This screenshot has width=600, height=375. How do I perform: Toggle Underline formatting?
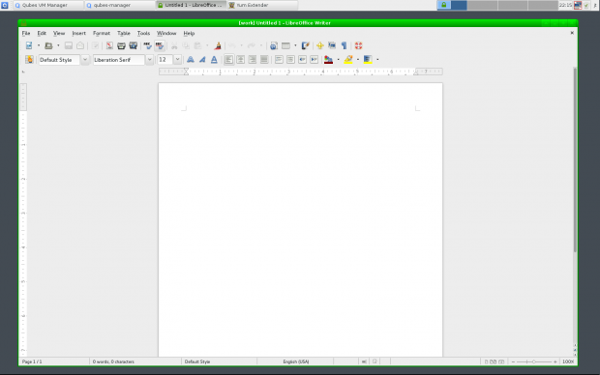(x=214, y=60)
